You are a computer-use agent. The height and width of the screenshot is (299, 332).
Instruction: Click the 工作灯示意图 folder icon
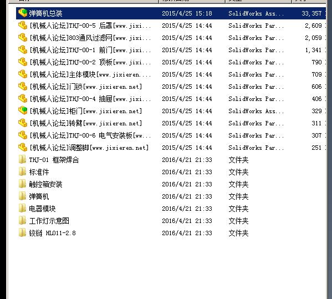22,221
